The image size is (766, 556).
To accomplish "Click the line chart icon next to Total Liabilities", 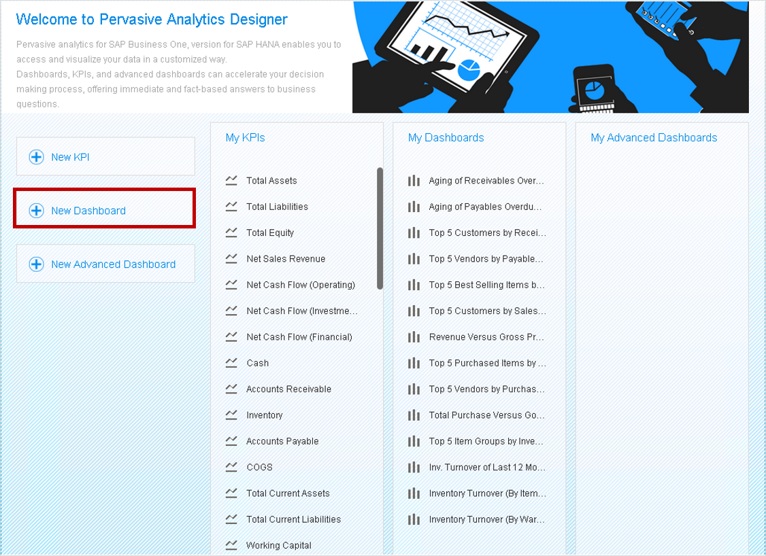I will click(231, 207).
